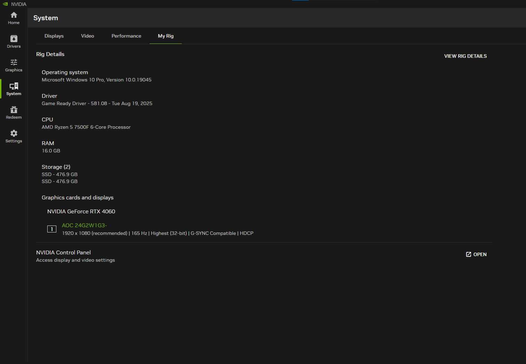
Task: Click 'Access display and video settings' text
Action: (x=75, y=260)
